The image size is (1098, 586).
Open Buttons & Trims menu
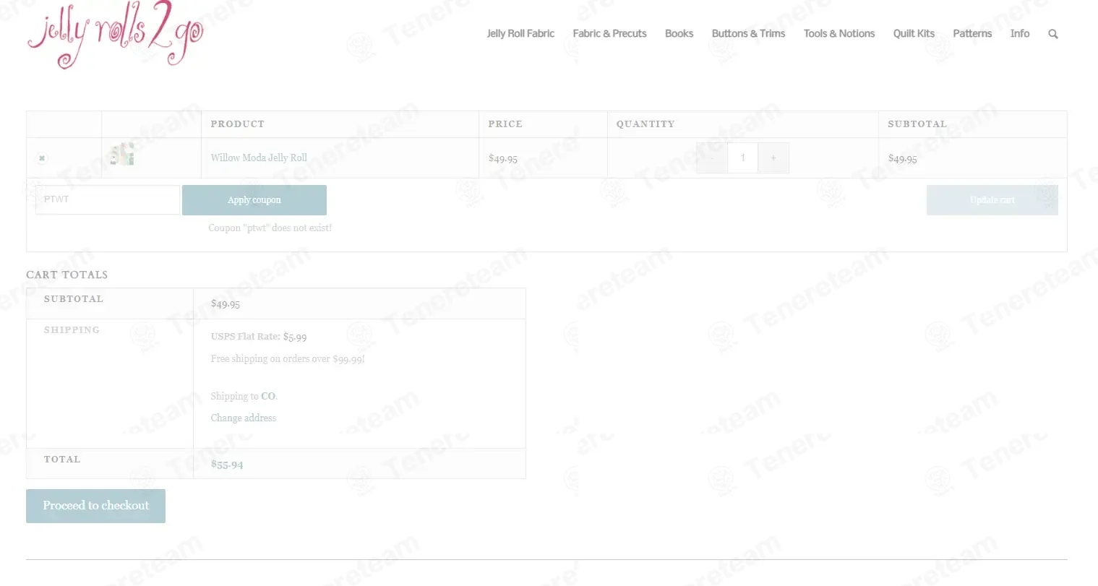point(748,33)
